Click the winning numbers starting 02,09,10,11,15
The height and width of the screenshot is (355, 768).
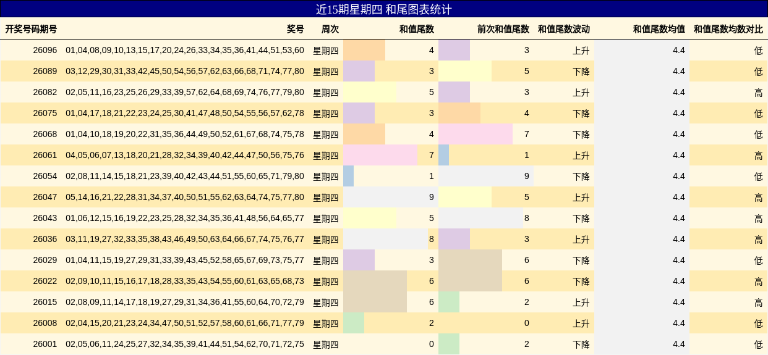pyautogui.click(x=185, y=281)
